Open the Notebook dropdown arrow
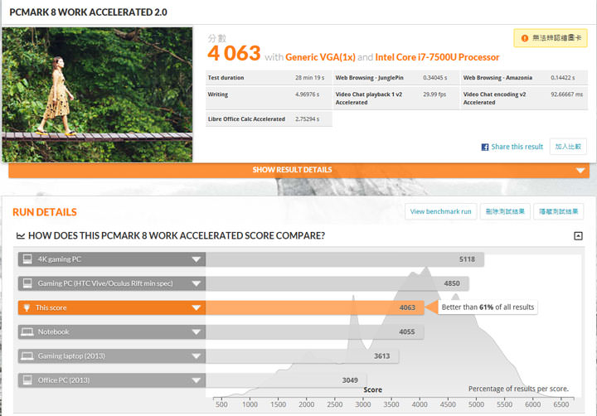The image size is (597, 416). tap(197, 331)
